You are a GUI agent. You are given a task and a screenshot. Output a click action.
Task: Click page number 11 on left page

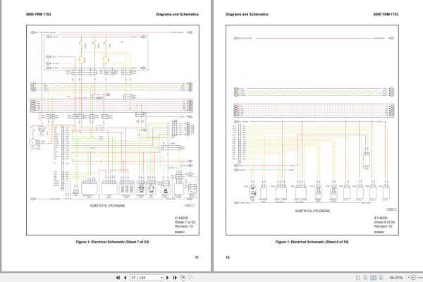197,257
